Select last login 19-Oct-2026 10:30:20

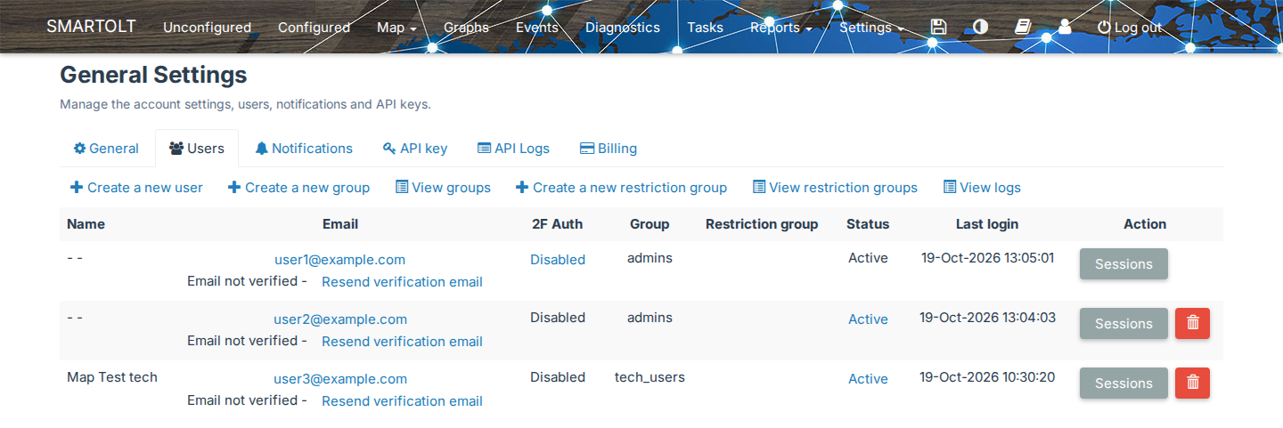coord(987,377)
